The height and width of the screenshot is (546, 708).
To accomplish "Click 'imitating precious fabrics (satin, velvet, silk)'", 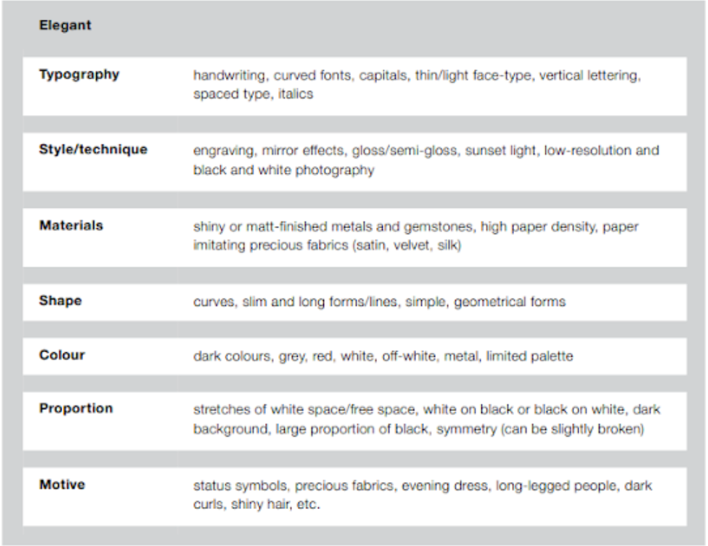I will click(x=327, y=245).
